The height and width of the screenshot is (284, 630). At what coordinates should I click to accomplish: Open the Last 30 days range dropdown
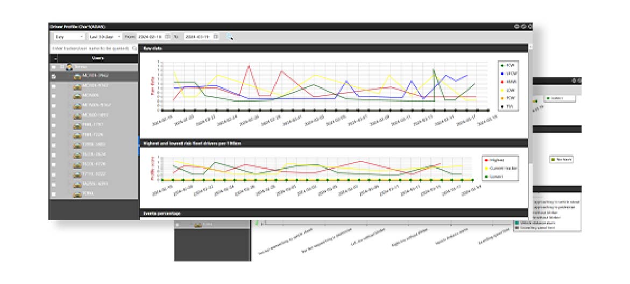click(x=104, y=37)
